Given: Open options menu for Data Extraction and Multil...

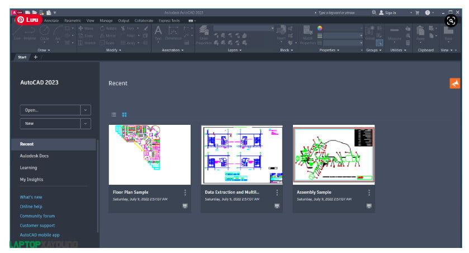Looking at the screenshot, I should (x=277, y=193).
